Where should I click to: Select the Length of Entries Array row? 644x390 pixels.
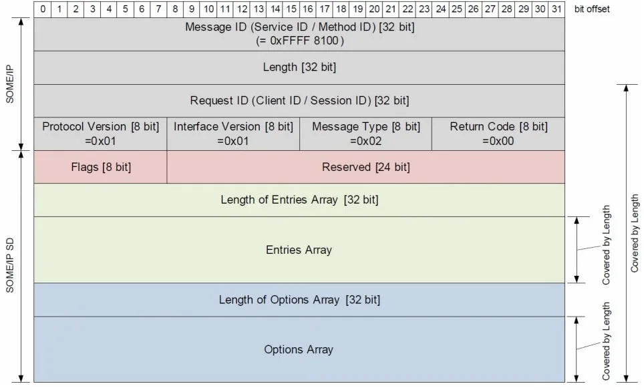[299, 200]
